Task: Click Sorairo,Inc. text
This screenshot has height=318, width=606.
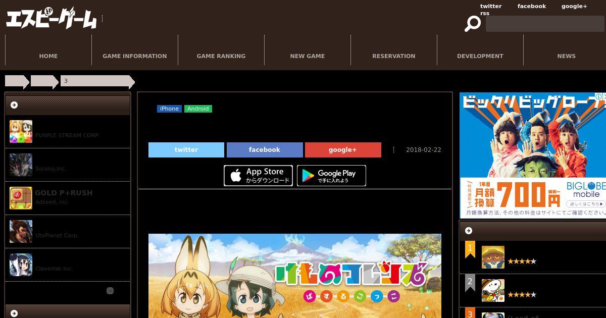Action: 51,169
